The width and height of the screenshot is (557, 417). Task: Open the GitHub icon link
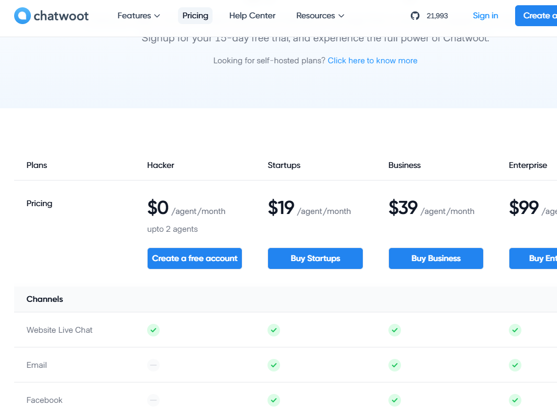[415, 16]
